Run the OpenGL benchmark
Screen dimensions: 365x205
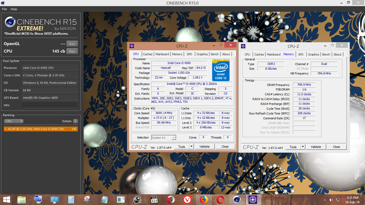pos(72,44)
